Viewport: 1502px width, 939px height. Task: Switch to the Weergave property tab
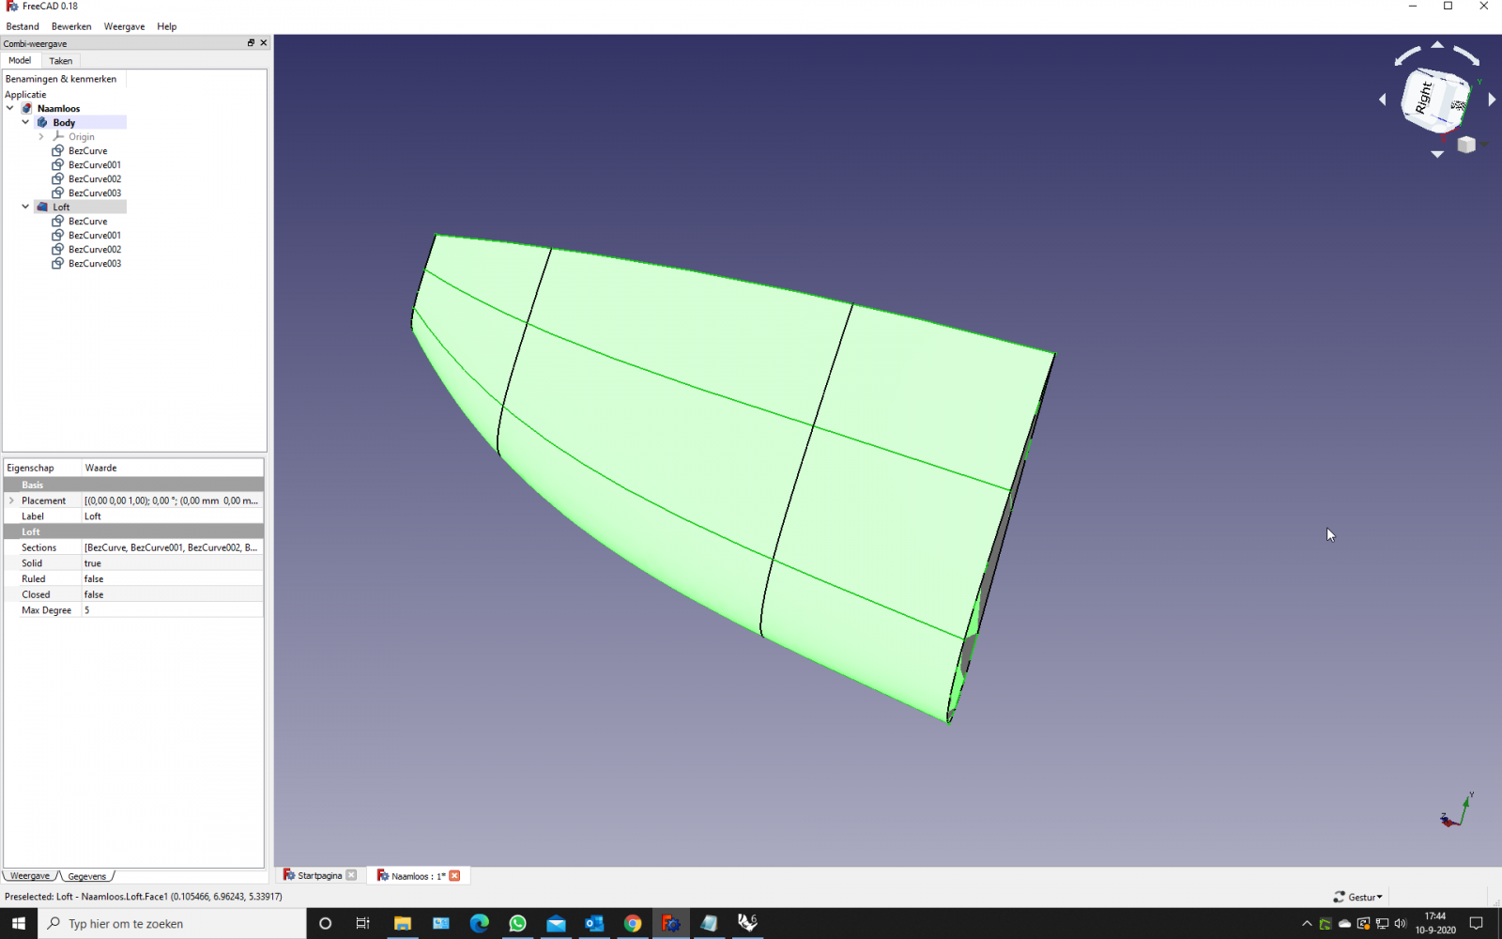30,876
